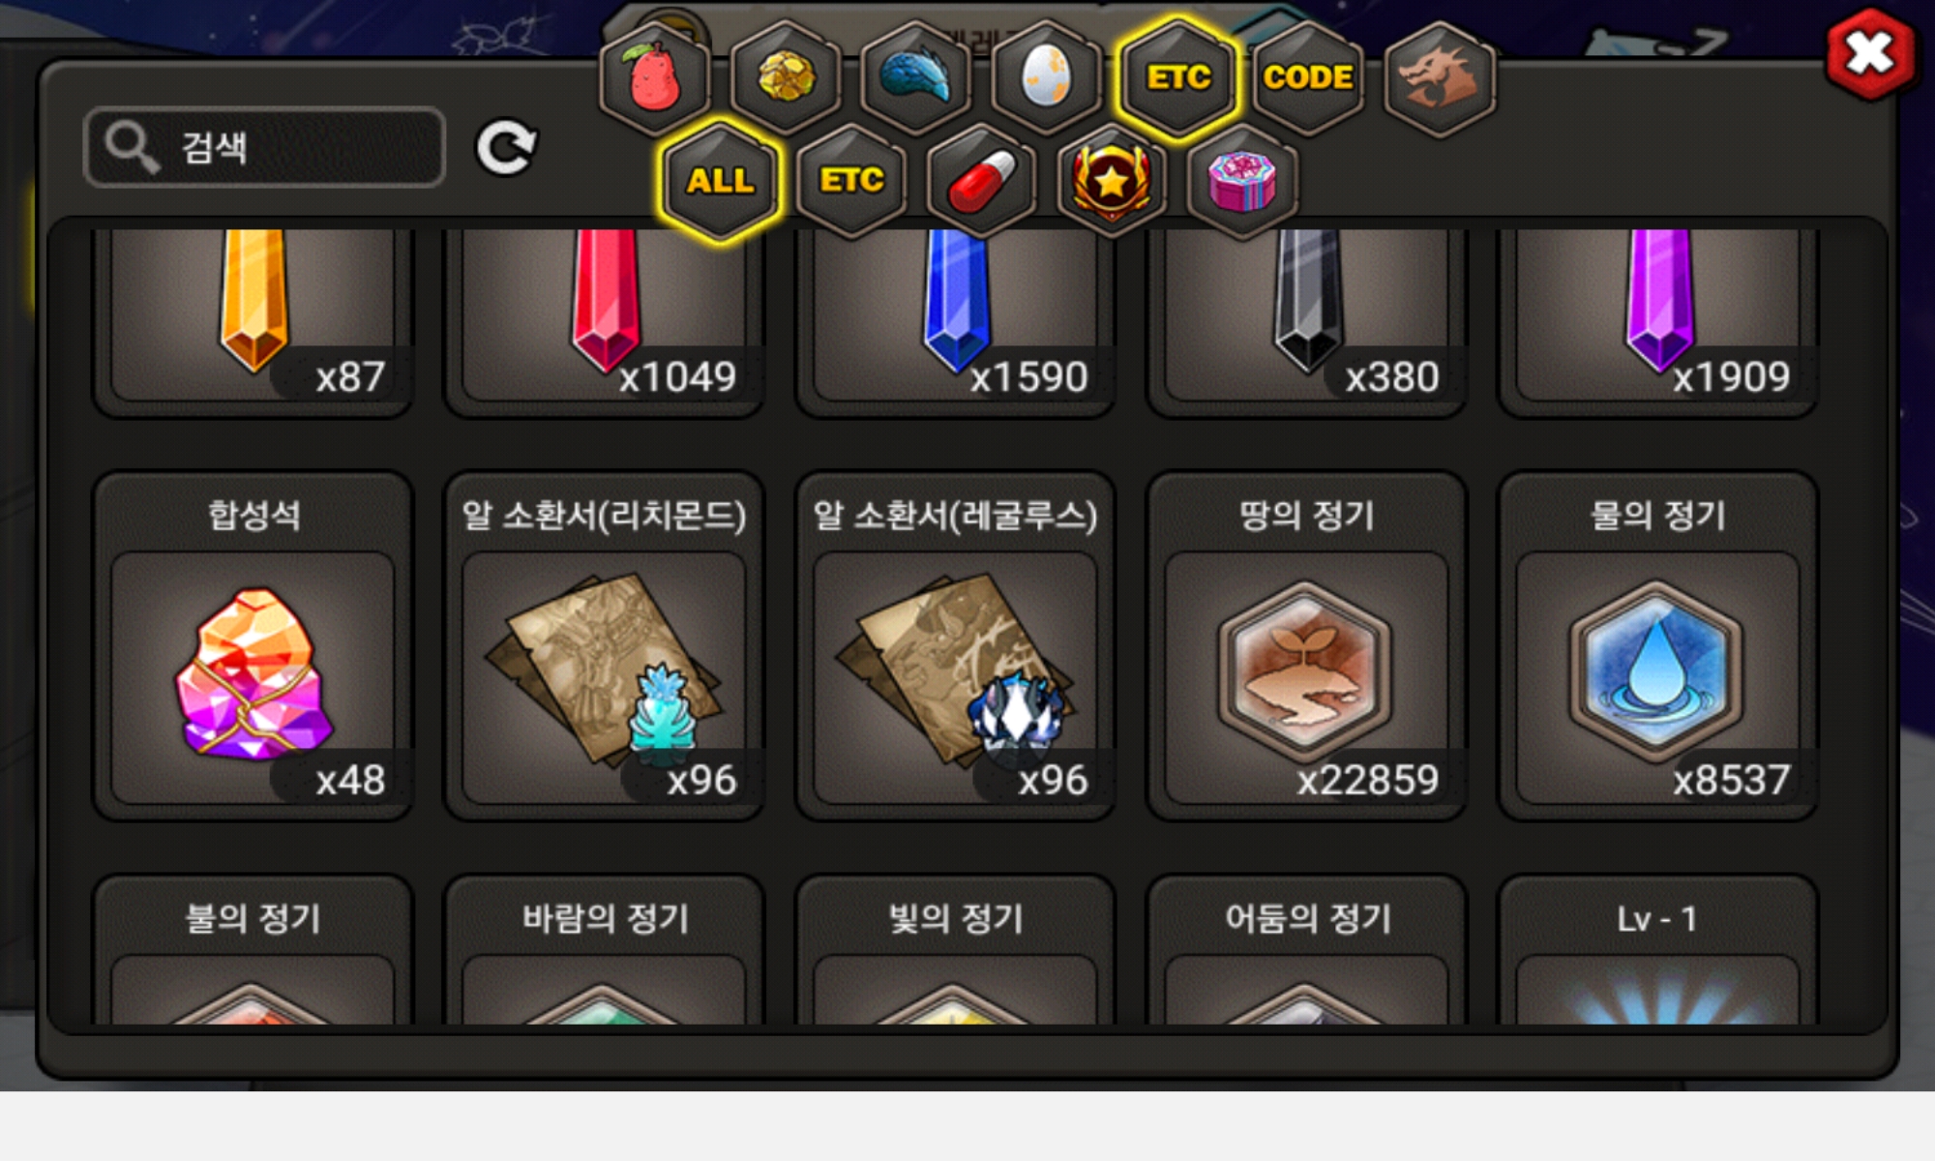Select the gold nugget category icon
Viewport: 1935px width, 1161px height.
tap(786, 77)
